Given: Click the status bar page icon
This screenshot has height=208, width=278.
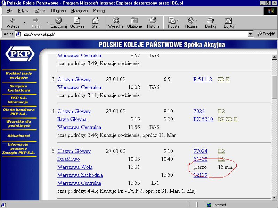Looking at the screenshot, I should pyautogui.click(x=3, y=205).
